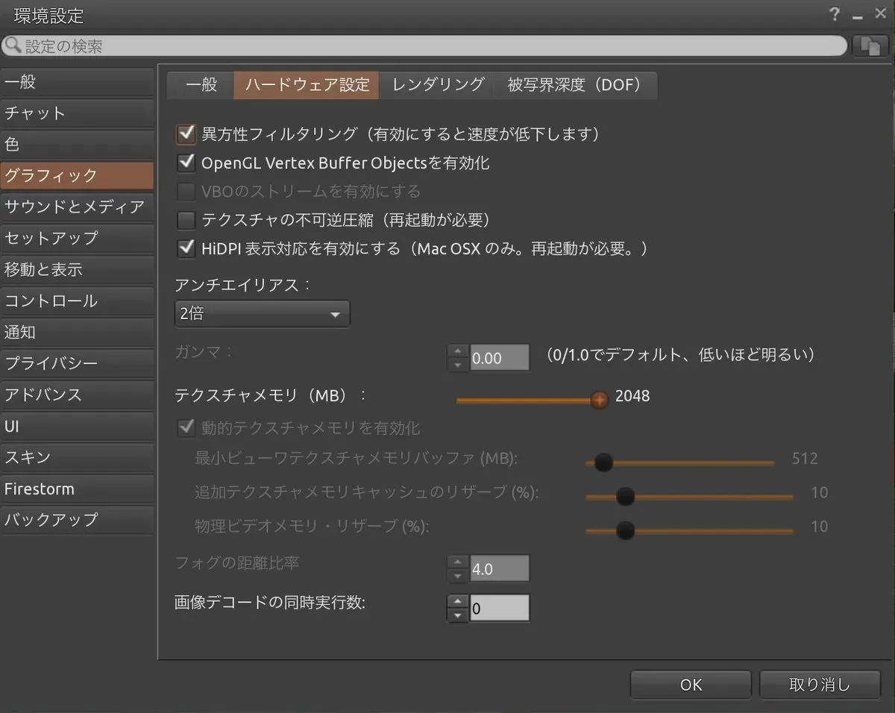Toggle HiDPI 表示対応 checkbox
The width and height of the screenshot is (895, 713).
pyautogui.click(x=186, y=248)
